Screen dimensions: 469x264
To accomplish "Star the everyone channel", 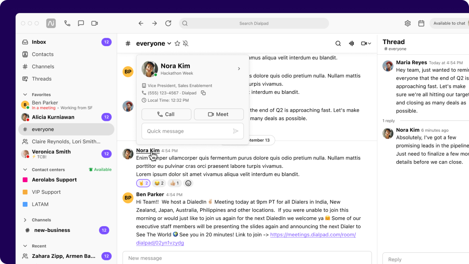I will (177, 43).
